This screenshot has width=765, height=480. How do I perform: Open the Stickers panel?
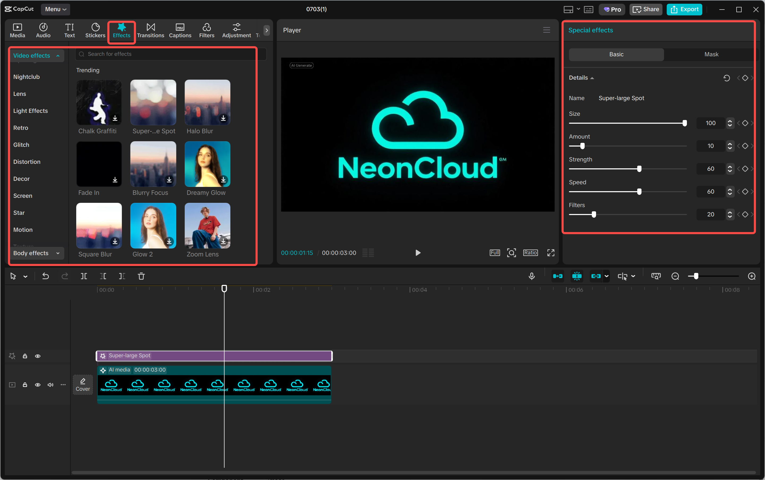point(95,30)
